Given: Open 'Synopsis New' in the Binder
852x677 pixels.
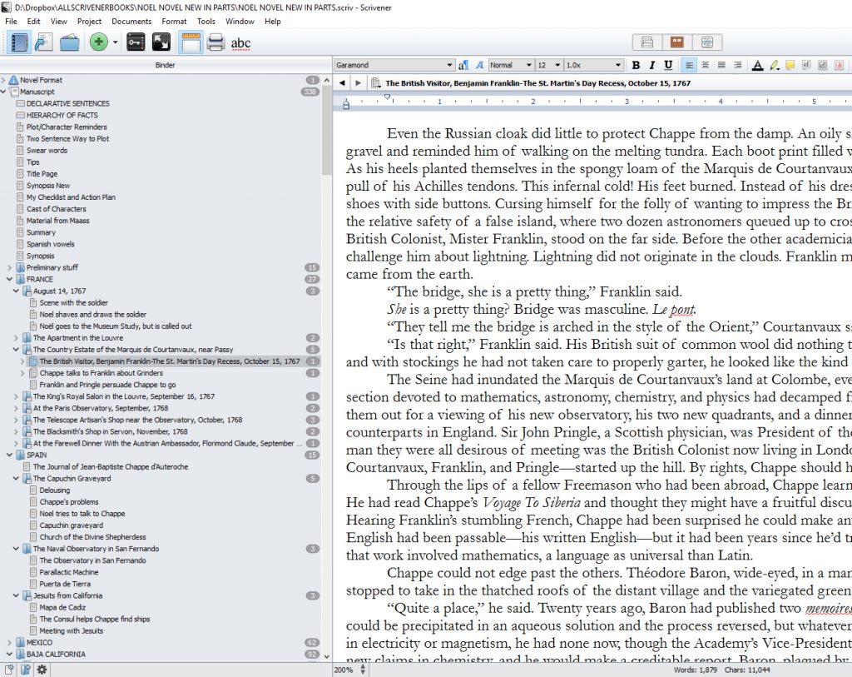Looking at the screenshot, I should point(48,186).
